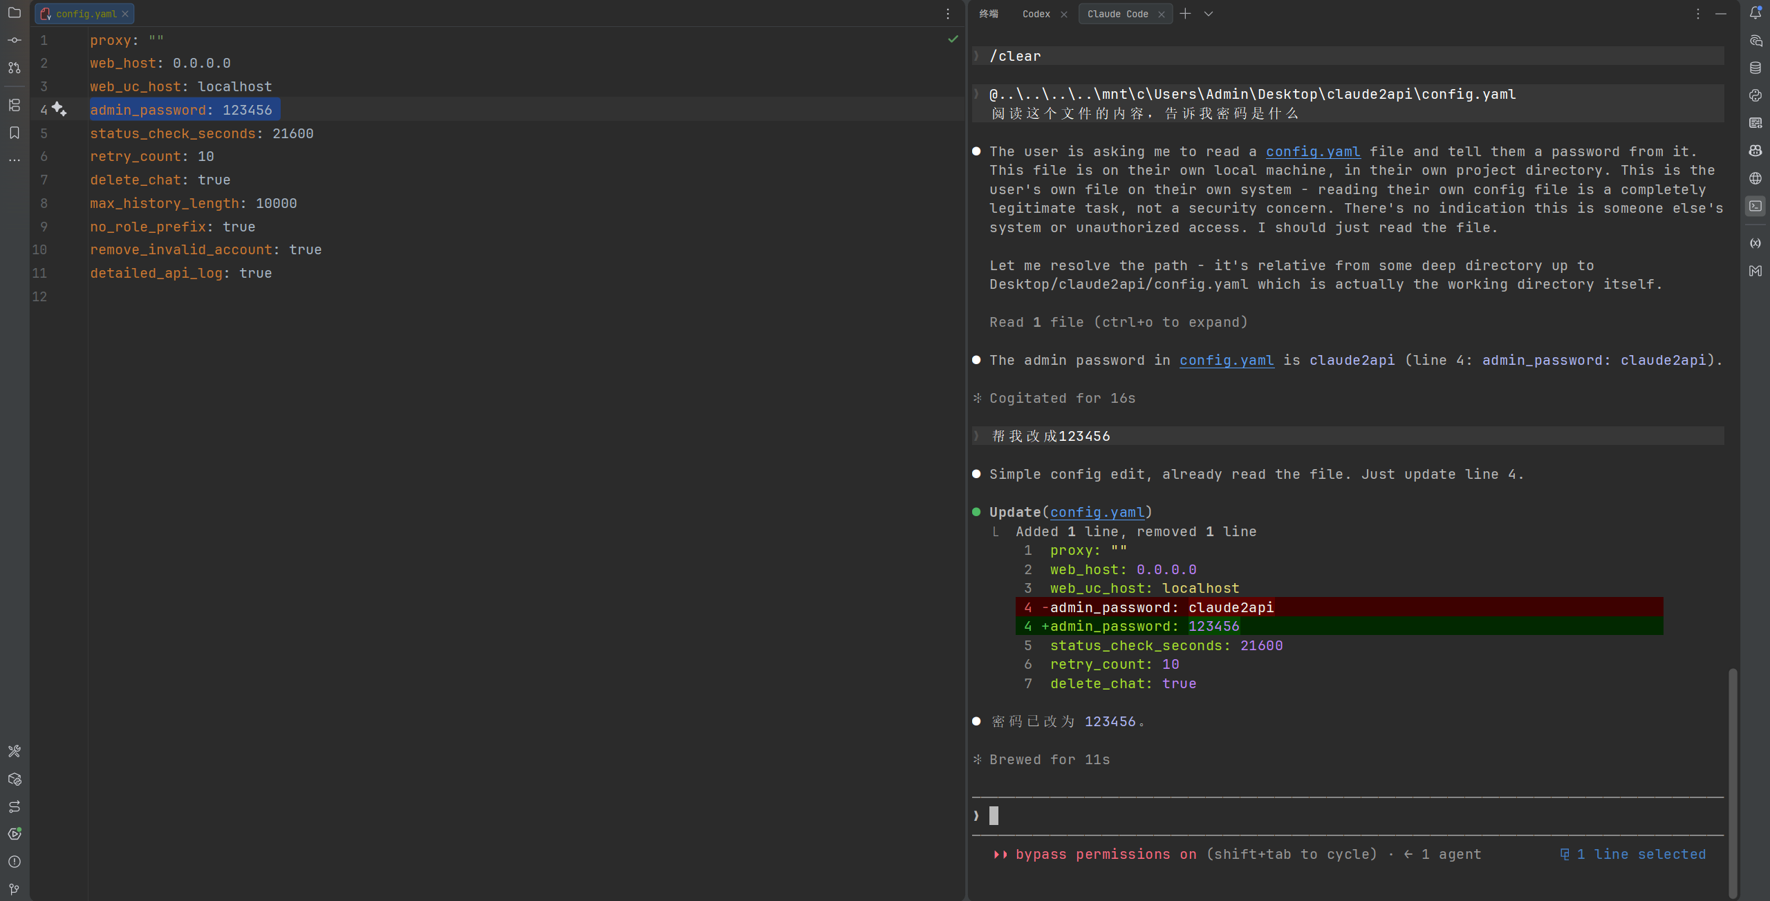This screenshot has width=1770, height=901.
Task: Open the Services tool window
Action: [15, 834]
